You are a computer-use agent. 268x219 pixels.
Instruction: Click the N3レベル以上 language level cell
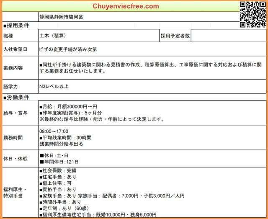54,87
